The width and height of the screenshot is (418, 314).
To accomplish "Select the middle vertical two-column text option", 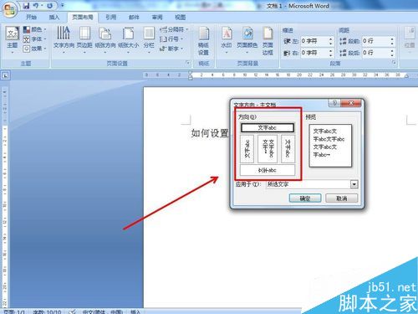I will click(268, 149).
